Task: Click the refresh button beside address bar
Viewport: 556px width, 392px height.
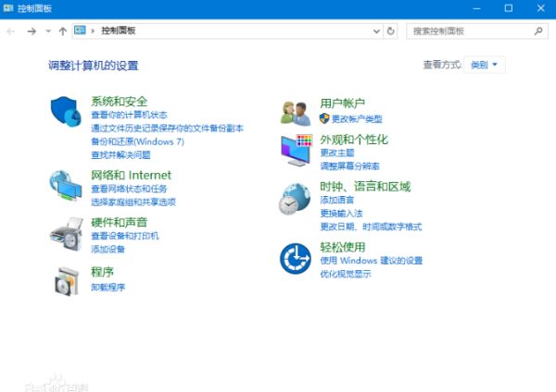Action: coord(390,31)
